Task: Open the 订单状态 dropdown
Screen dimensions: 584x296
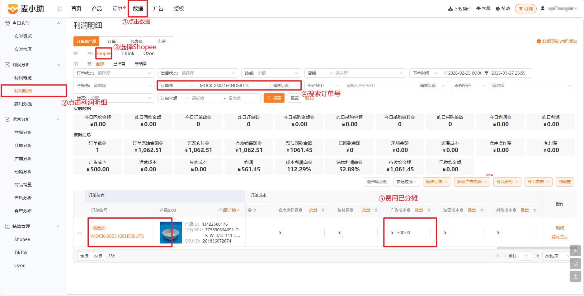Action: pyautogui.click(x=114, y=73)
